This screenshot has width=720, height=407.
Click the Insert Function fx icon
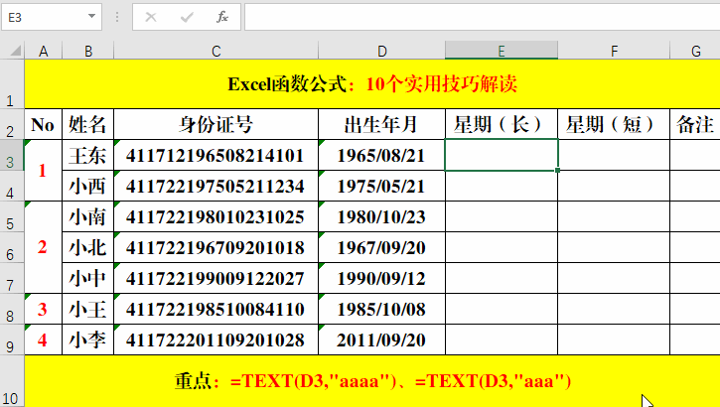(x=222, y=18)
